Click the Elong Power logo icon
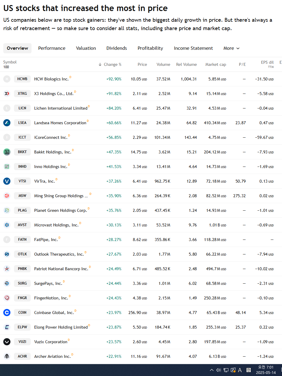Image resolution: width=282 pixels, height=376 pixels. pyautogui.click(x=7, y=327)
